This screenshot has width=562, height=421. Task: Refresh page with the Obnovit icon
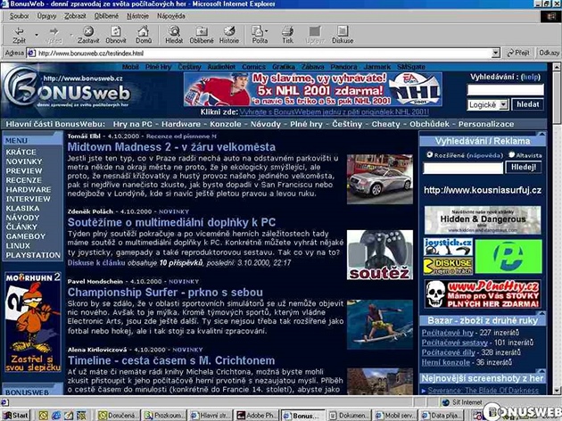[x=116, y=35]
